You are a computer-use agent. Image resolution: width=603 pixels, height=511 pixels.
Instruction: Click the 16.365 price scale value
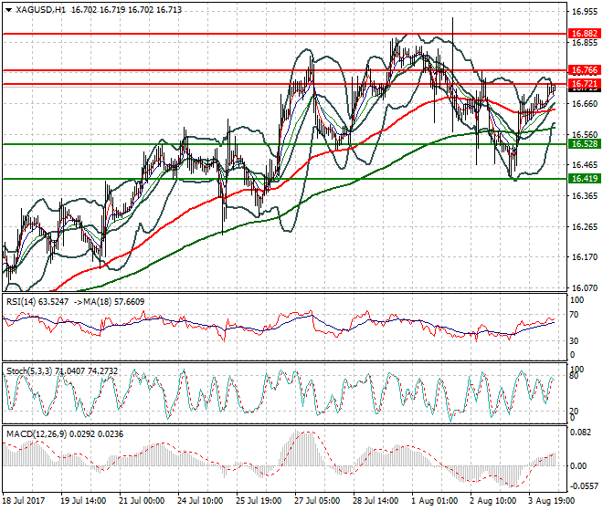585,196
